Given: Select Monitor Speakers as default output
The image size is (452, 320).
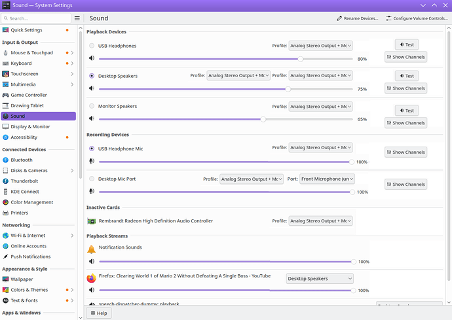Looking at the screenshot, I should click(92, 106).
